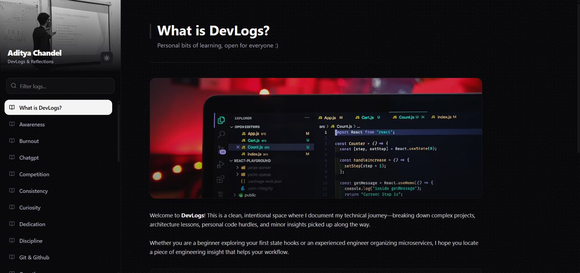
Task: Click book icon beside Competition
Action: point(12,174)
